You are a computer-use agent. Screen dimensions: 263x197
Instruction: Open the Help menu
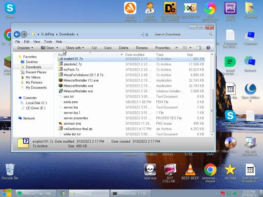tap(59, 42)
